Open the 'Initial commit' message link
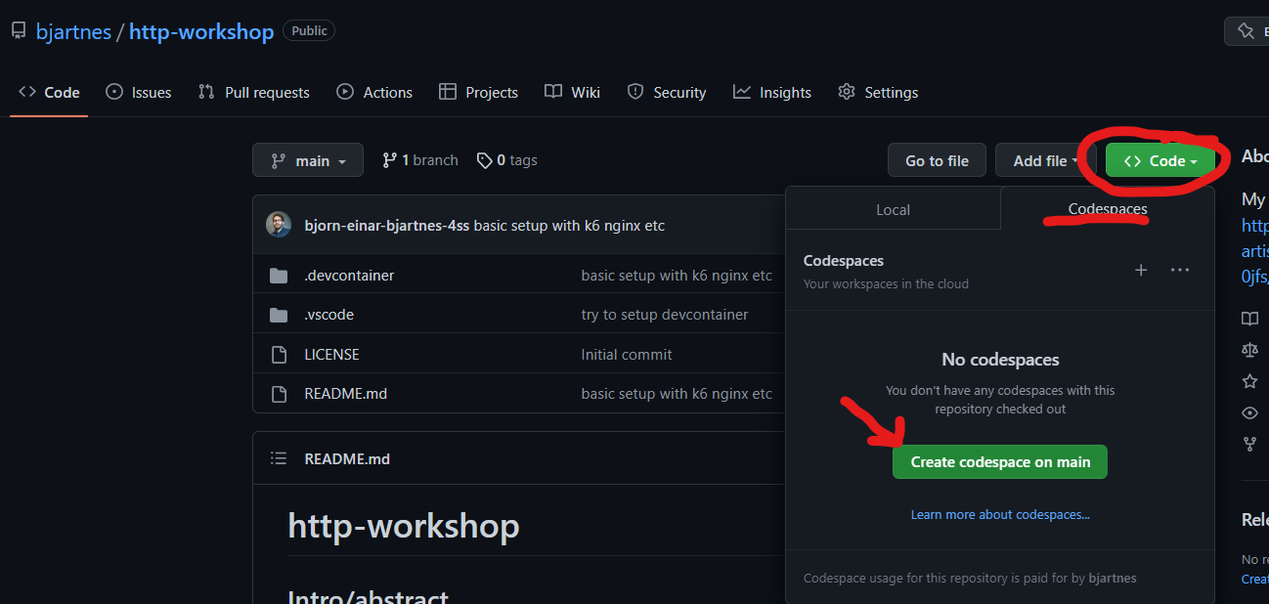Viewport: 1269px width, 604px height. click(x=627, y=354)
